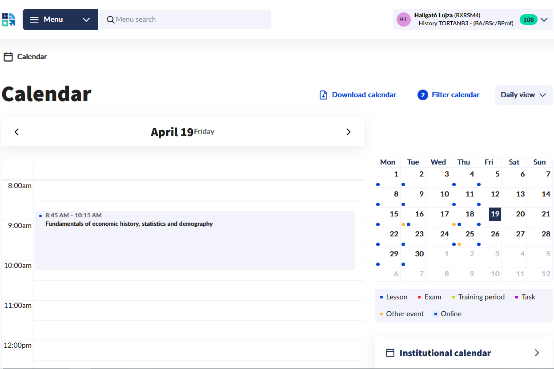Click the filter count badge showing 2
This screenshot has height=369, width=554.
pos(422,95)
